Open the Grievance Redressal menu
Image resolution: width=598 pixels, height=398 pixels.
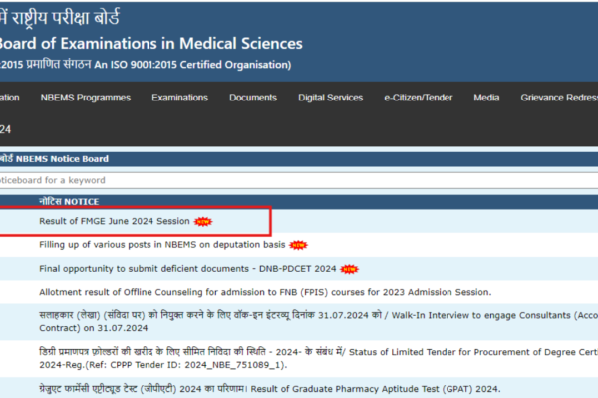click(x=559, y=98)
